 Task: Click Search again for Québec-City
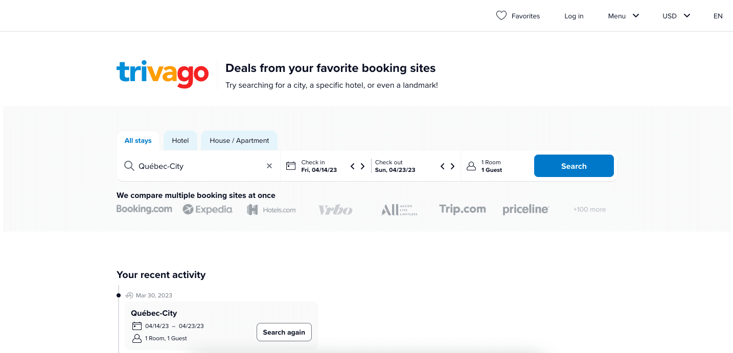(284, 332)
